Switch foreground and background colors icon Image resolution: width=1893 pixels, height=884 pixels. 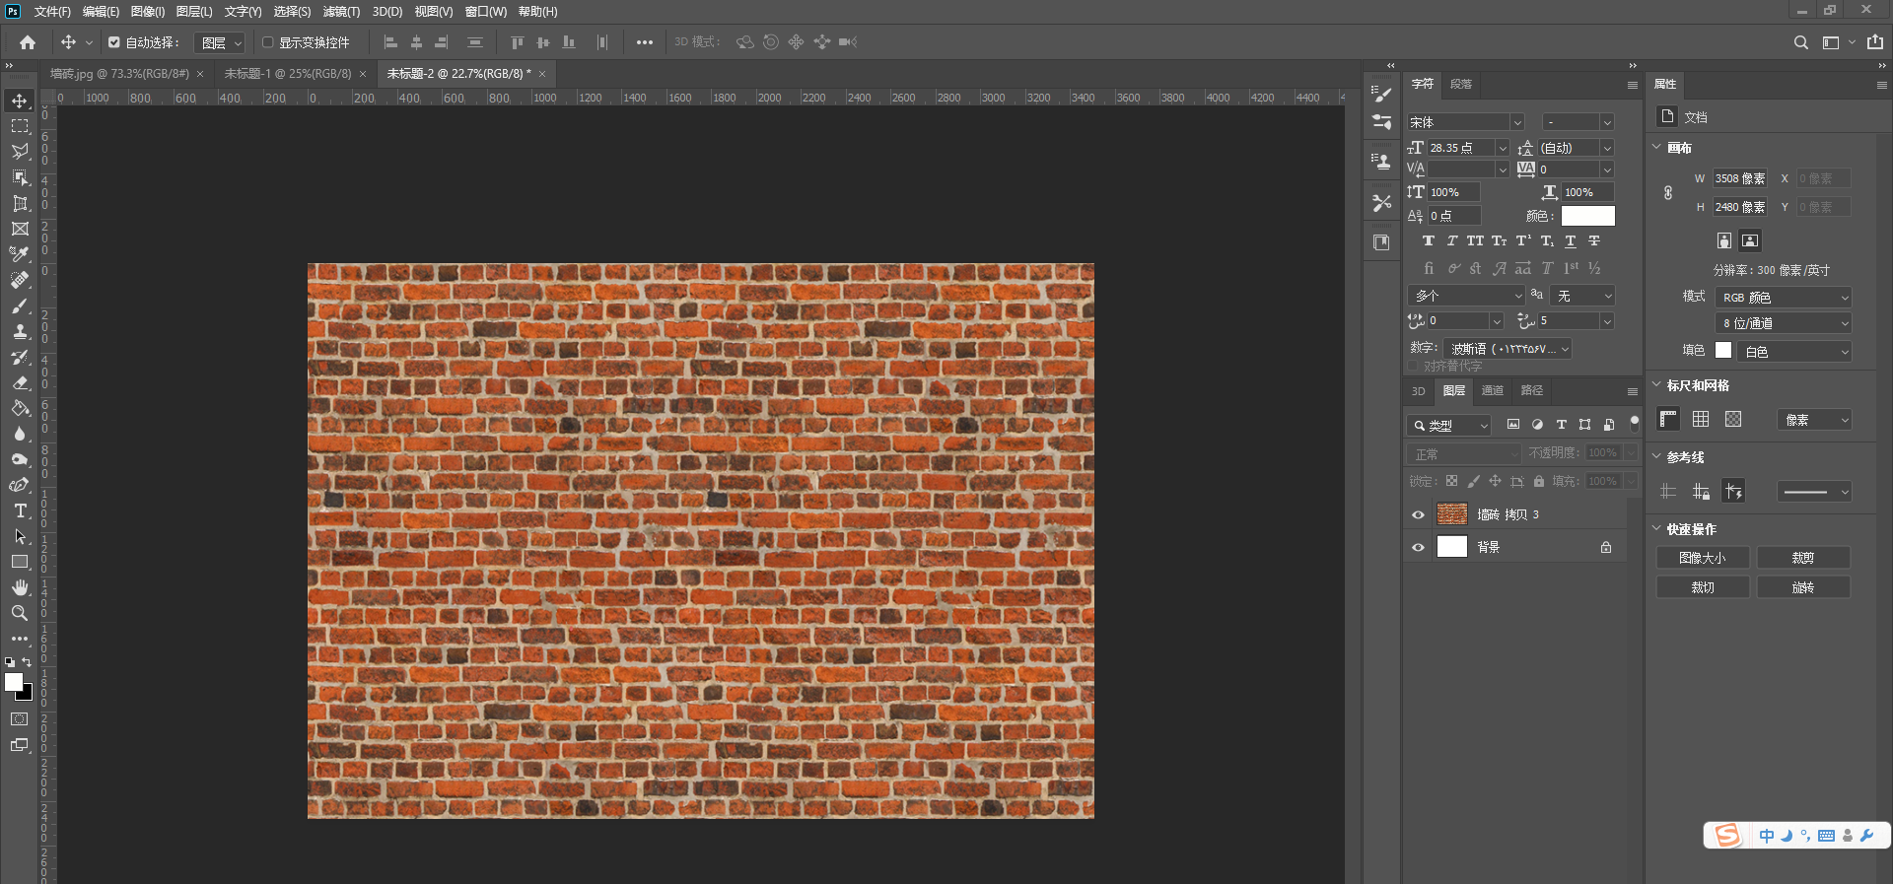coord(27,662)
